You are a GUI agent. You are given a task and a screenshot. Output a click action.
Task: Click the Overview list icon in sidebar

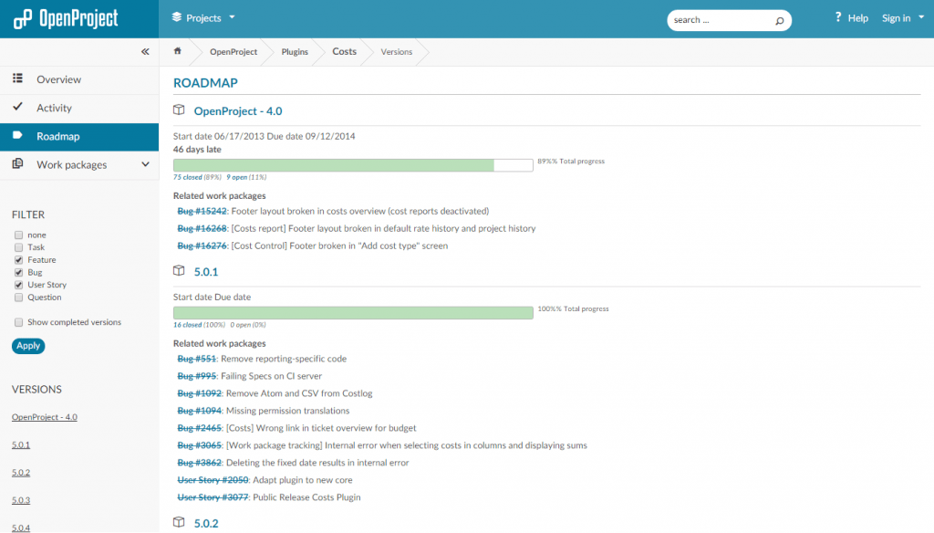click(x=18, y=79)
